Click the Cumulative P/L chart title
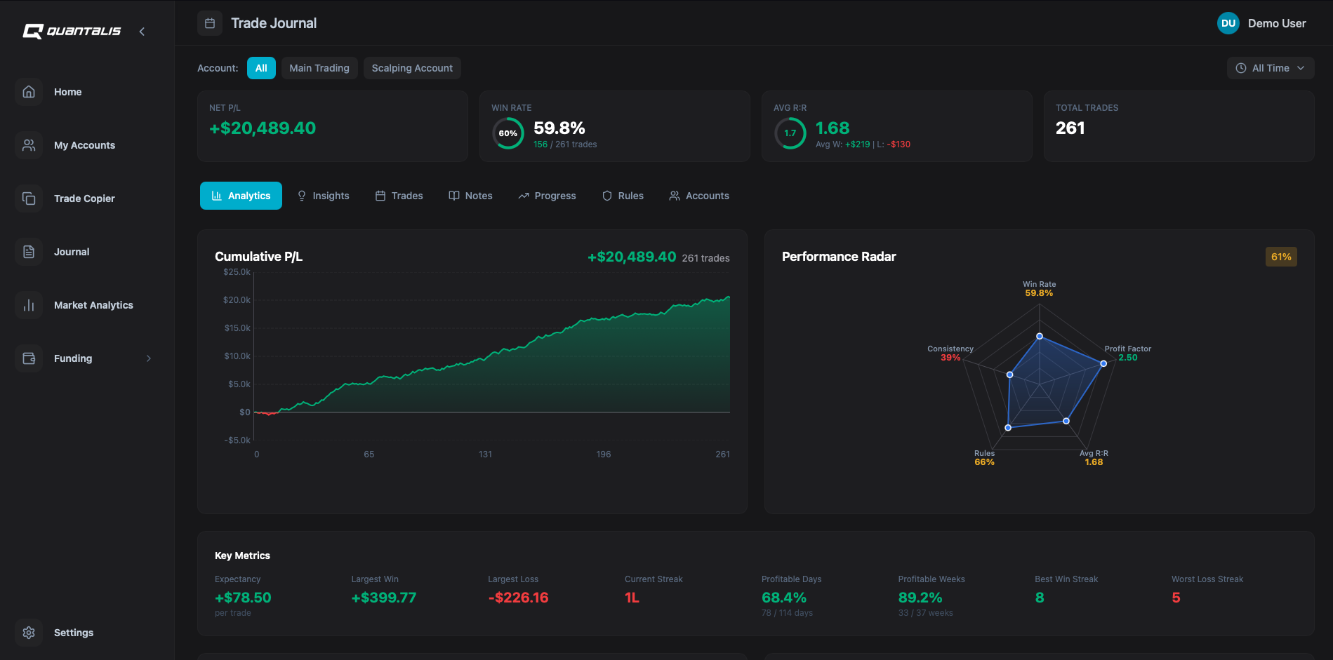 point(258,257)
